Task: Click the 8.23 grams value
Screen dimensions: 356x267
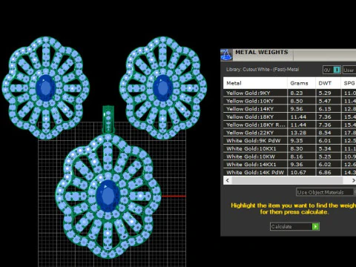Action: 297,93
